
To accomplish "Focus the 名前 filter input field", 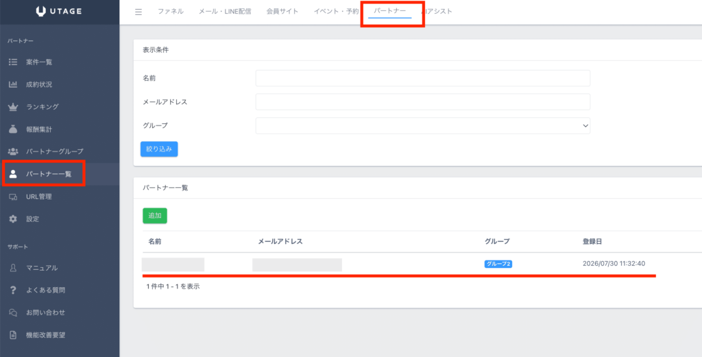I will [x=422, y=78].
